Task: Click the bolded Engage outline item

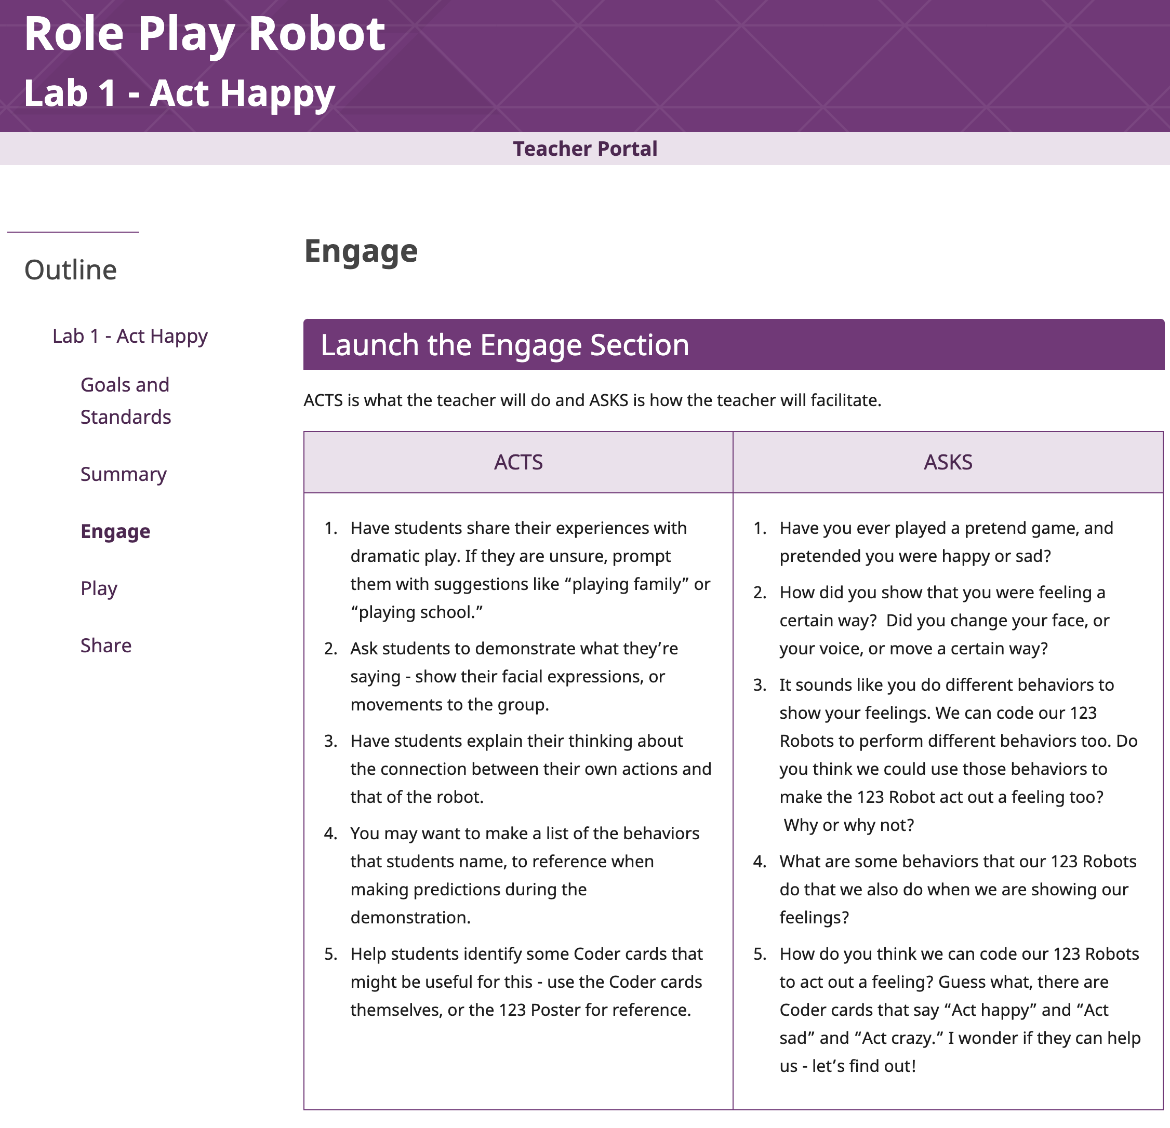Action: (x=115, y=531)
